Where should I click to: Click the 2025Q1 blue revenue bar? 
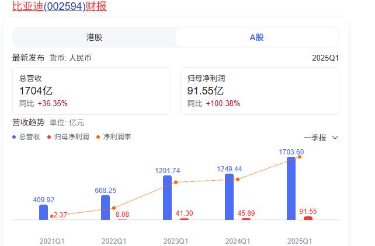[291, 188]
